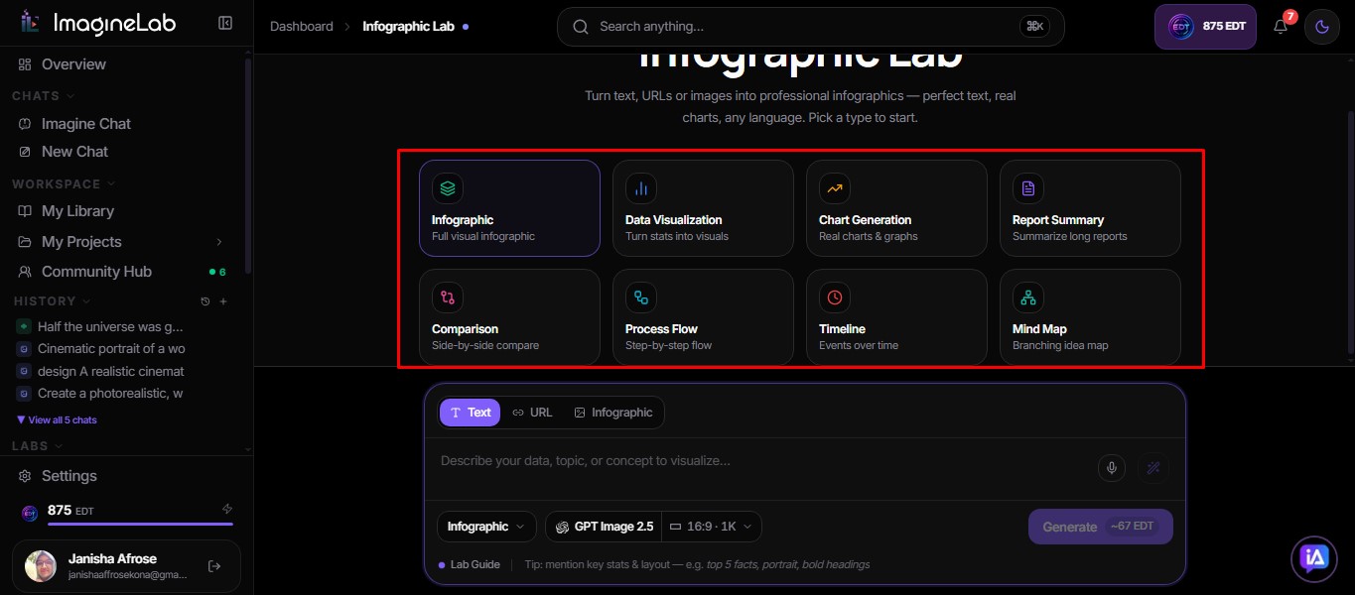This screenshot has height=595, width=1355.
Task: Expand the My Projects chevron arrow
Action: [219, 242]
